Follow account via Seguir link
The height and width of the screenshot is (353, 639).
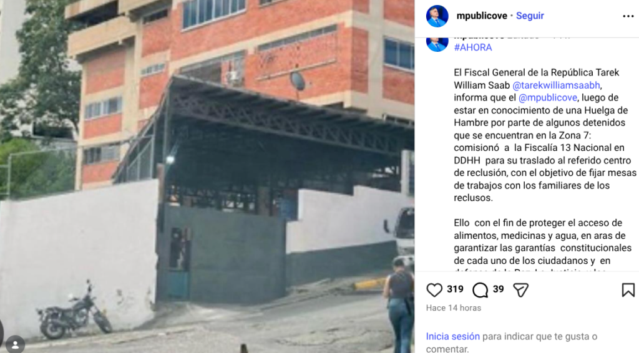point(530,16)
